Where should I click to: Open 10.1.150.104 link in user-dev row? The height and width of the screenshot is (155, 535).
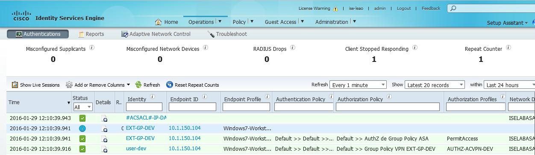coord(185,149)
